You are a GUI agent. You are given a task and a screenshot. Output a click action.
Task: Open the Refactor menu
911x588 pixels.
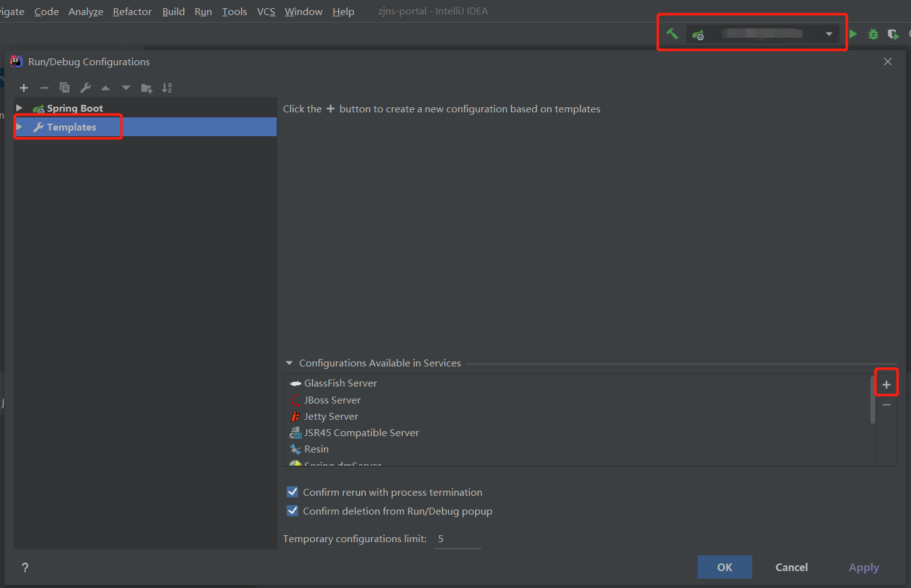point(132,11)
